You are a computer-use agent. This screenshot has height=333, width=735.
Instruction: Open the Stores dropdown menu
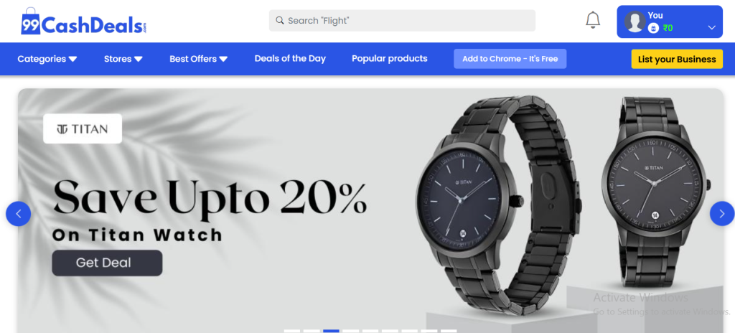click(123, 59)
